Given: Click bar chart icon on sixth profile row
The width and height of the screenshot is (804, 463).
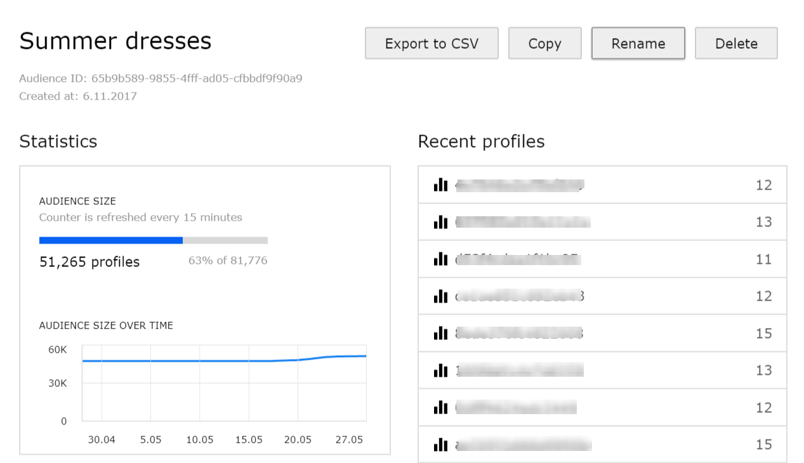Looking at the screenshot, I should pyautogui.click(x=440, y=370).
